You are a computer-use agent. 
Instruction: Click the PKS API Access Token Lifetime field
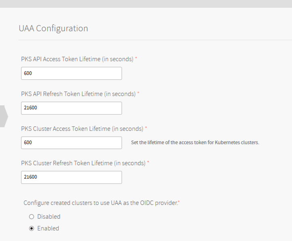point(71,73)
